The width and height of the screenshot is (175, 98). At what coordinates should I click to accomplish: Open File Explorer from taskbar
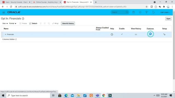coord(78,96)
